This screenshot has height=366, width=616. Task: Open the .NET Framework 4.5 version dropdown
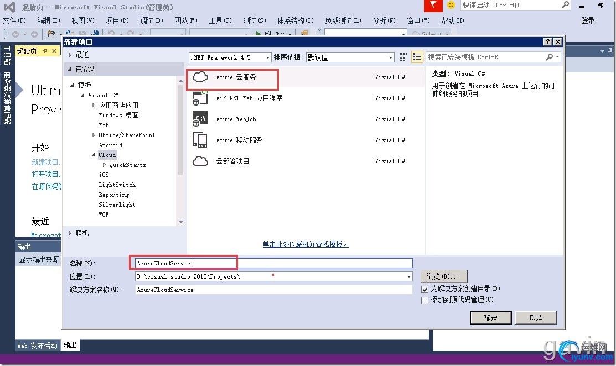point(267,57)
